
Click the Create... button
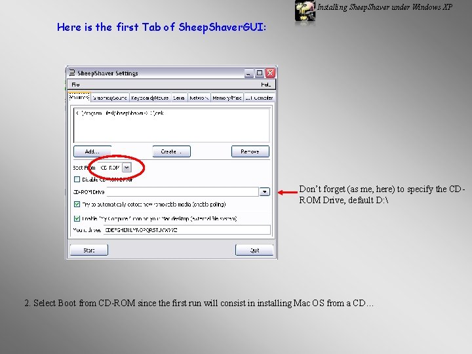(171, 151)
